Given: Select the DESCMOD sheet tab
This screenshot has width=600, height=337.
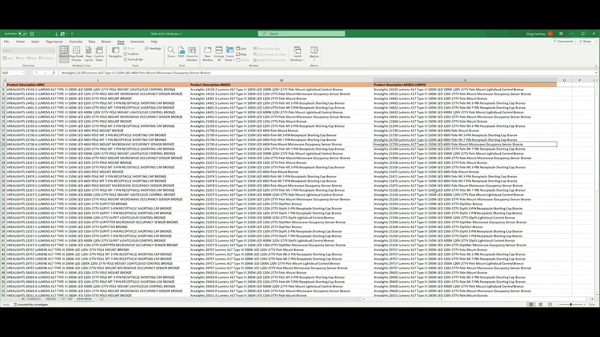Looking at the screenshot, I should 84,299.
